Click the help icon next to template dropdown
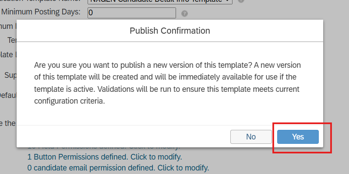The image size is (349, 174). pos(241,1)
